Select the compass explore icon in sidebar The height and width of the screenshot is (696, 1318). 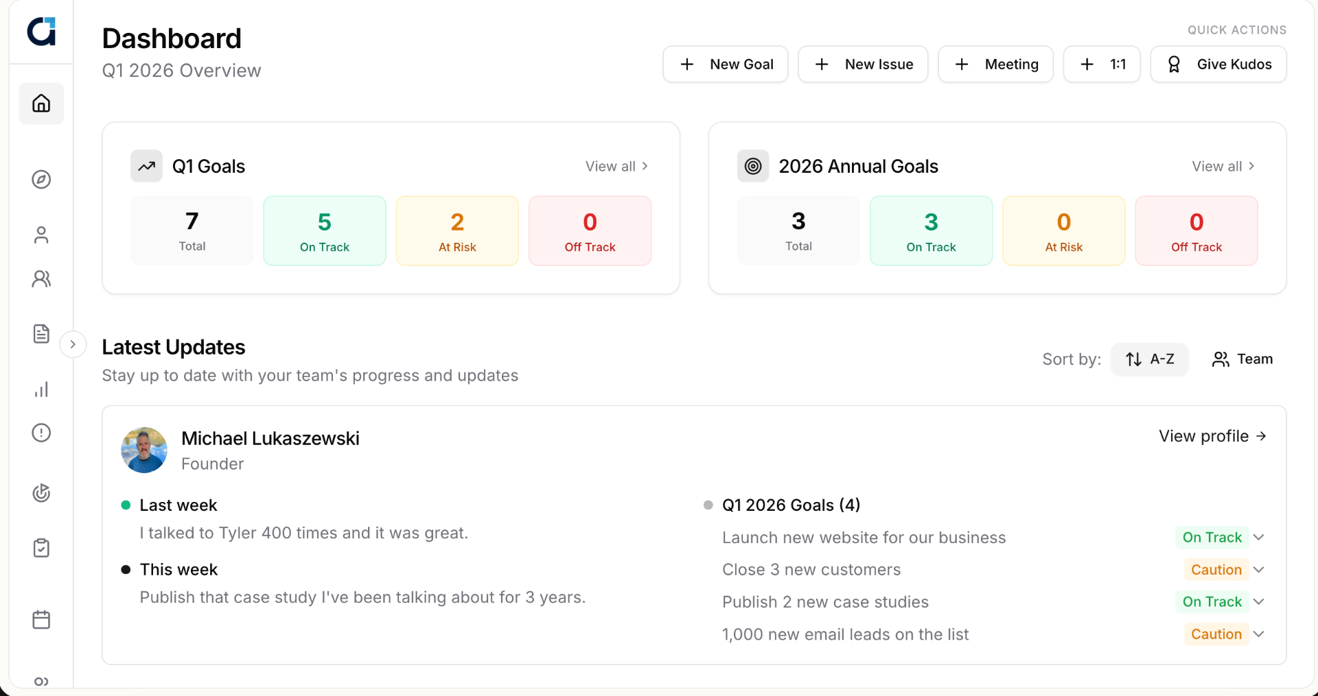[x=41, y=180]
